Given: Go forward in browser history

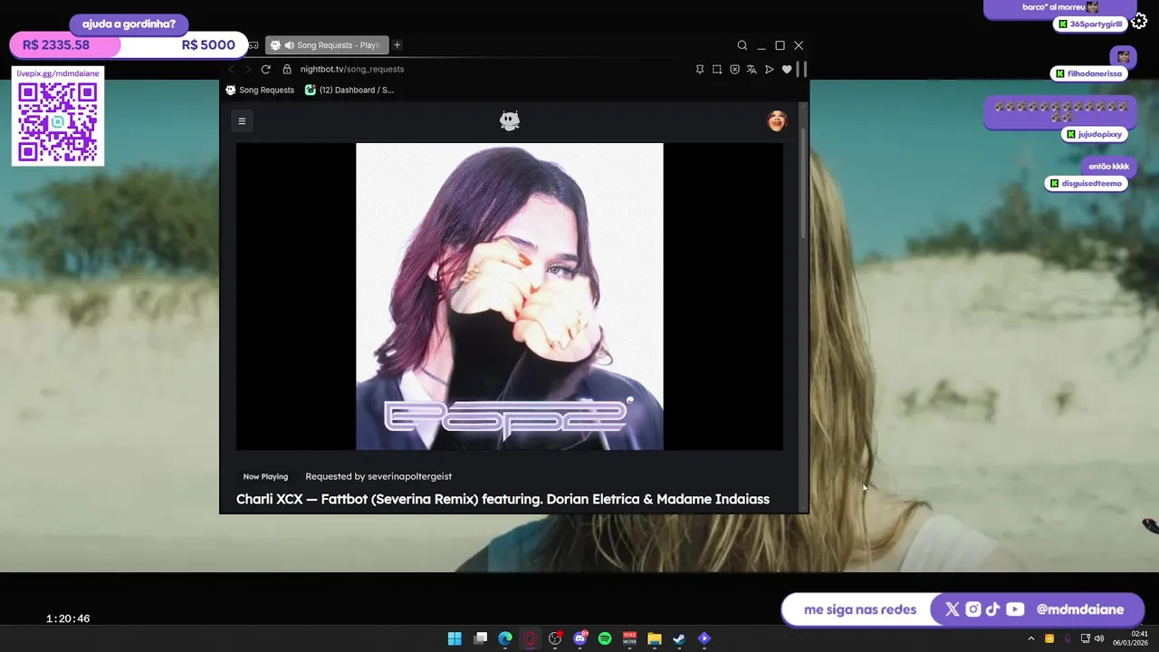Looking at the screenshot, I should tap(247, 69).
